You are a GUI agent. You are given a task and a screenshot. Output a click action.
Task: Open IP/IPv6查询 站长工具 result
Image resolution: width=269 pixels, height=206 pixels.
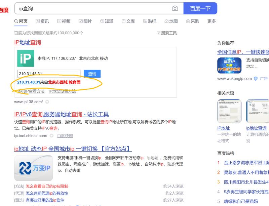(62, 114)
